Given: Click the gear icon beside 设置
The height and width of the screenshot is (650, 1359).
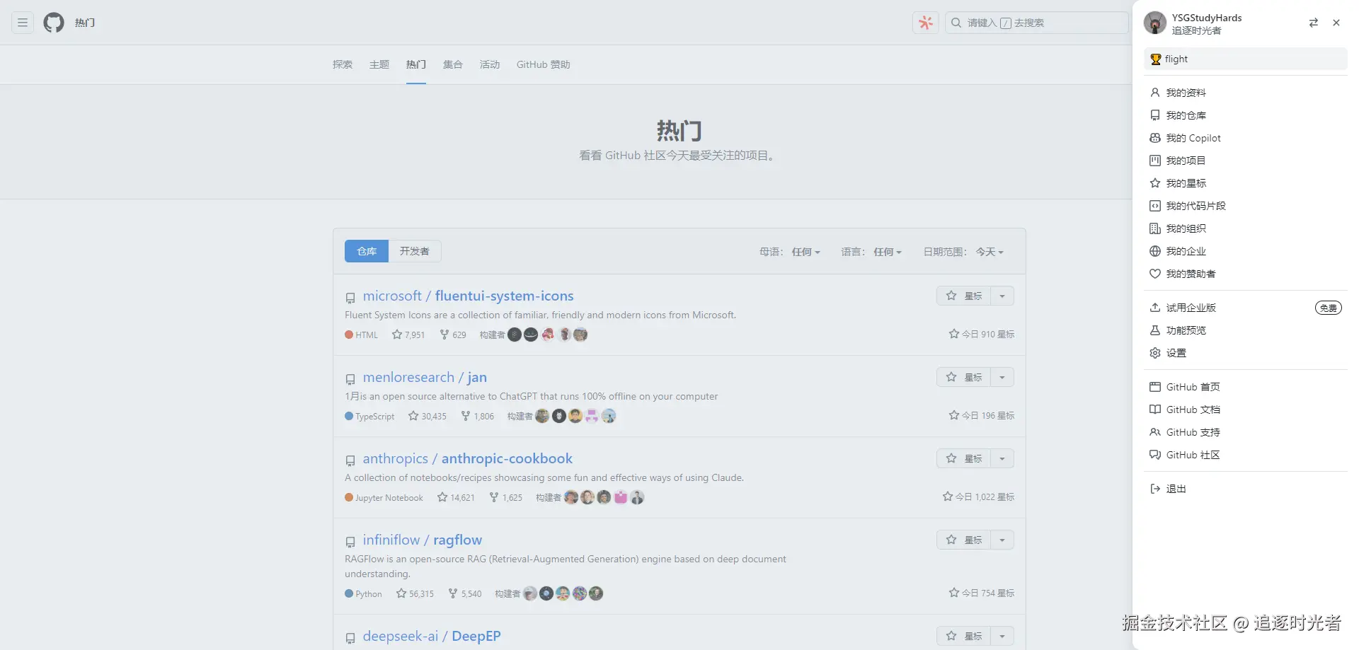Looking at the screenshot, I should pos(1155,353).
